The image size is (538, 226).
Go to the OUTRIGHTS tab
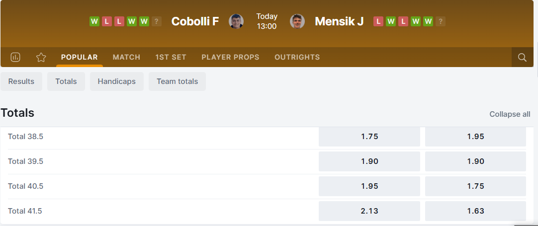tap(297, 57)
